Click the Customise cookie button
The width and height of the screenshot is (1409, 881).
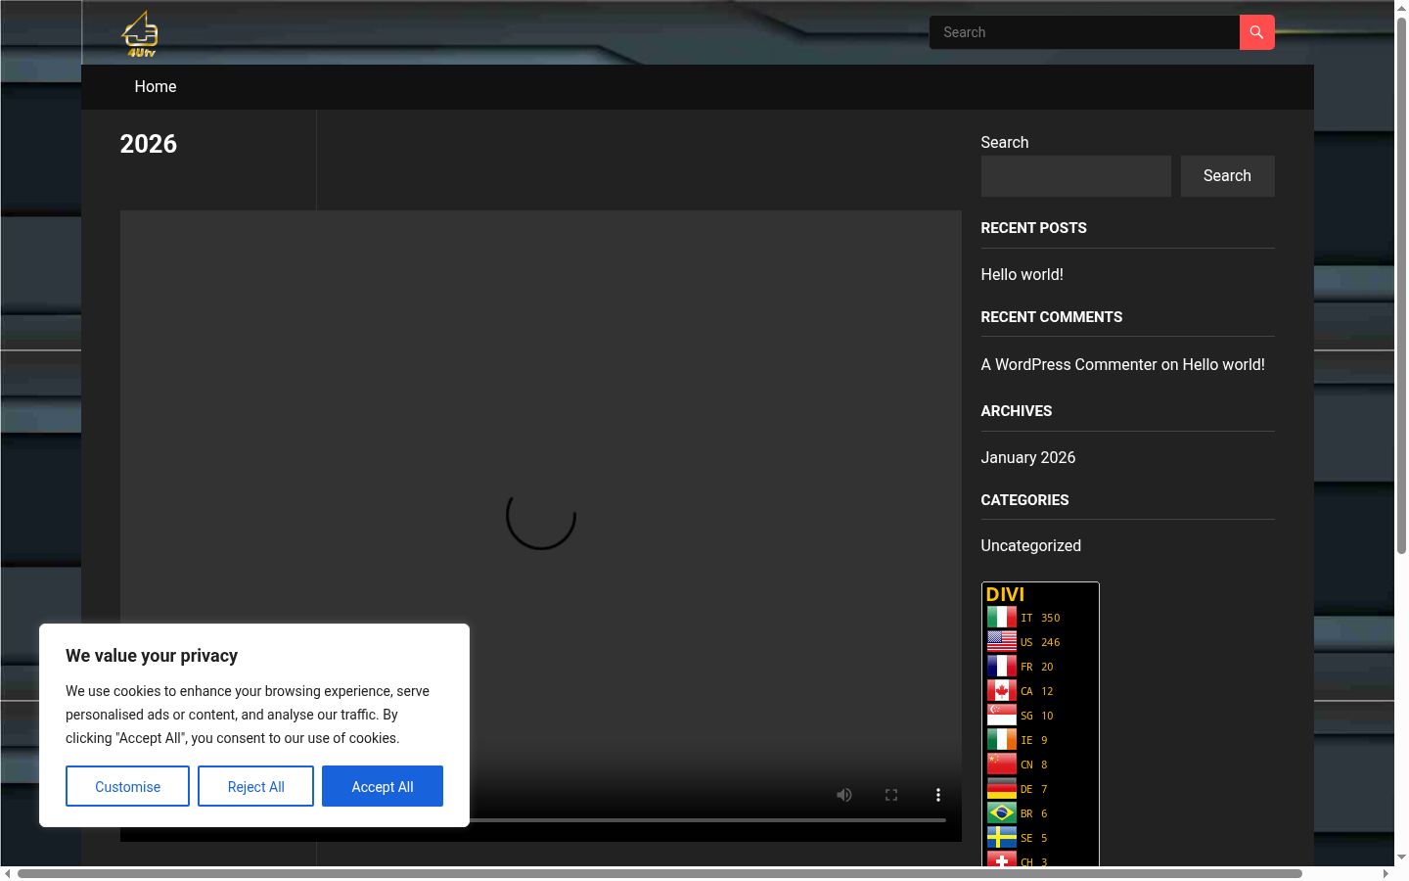coord(127,786)
